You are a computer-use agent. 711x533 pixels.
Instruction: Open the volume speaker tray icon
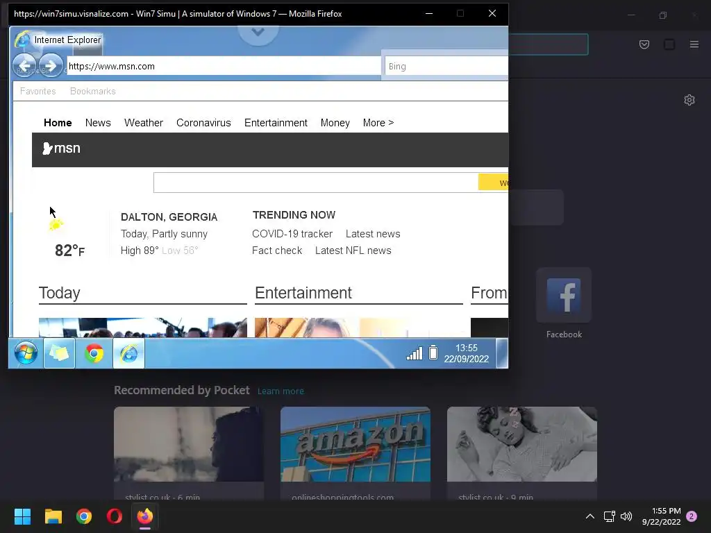(x=626, y=516)
